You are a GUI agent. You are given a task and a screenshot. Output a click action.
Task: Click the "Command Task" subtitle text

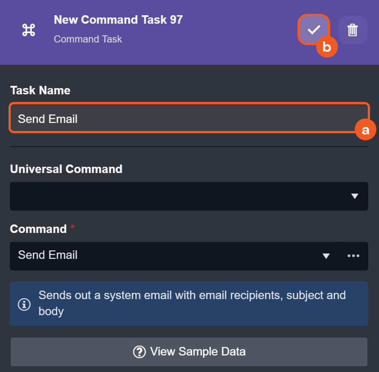coord(88,39)
